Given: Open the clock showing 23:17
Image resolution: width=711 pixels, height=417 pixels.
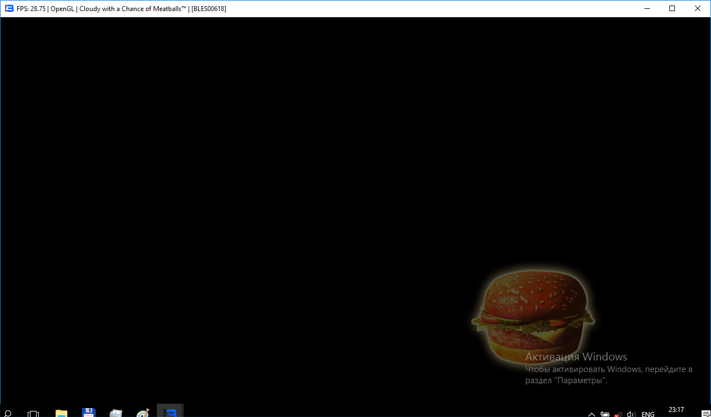Looking at the screenshot, I should pyautogui.click(x=676, y=410).
